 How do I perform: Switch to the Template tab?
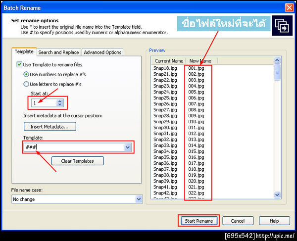24,51
